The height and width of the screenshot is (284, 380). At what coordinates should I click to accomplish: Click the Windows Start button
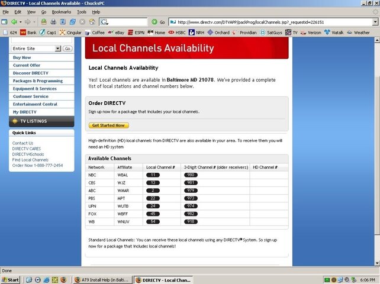click(x=10, y=280)
